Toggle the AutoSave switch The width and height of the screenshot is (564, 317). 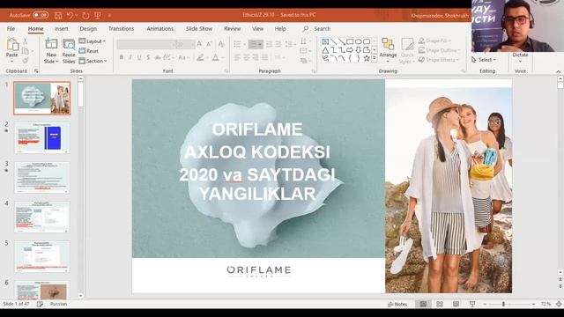[x=41, y=15]
